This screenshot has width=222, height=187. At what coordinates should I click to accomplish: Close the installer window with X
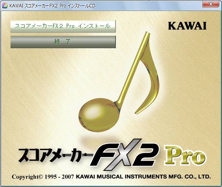(x=211, y=4)
